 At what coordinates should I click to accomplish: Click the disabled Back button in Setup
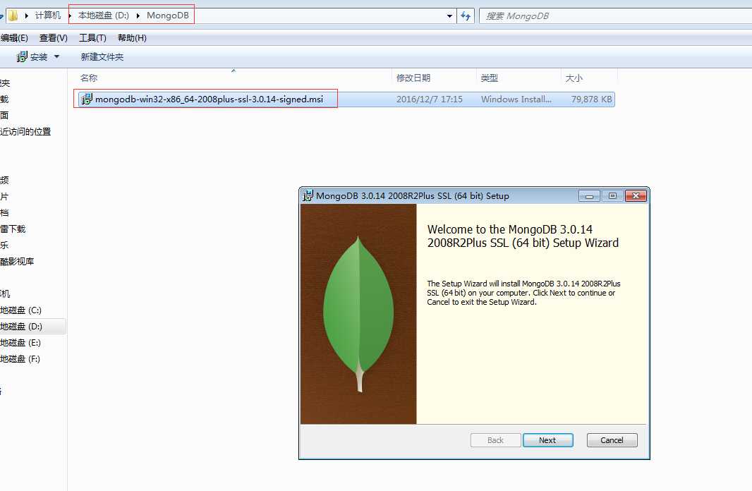495,440
